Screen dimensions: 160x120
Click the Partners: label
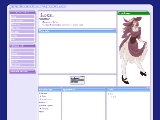coord(43,102)
